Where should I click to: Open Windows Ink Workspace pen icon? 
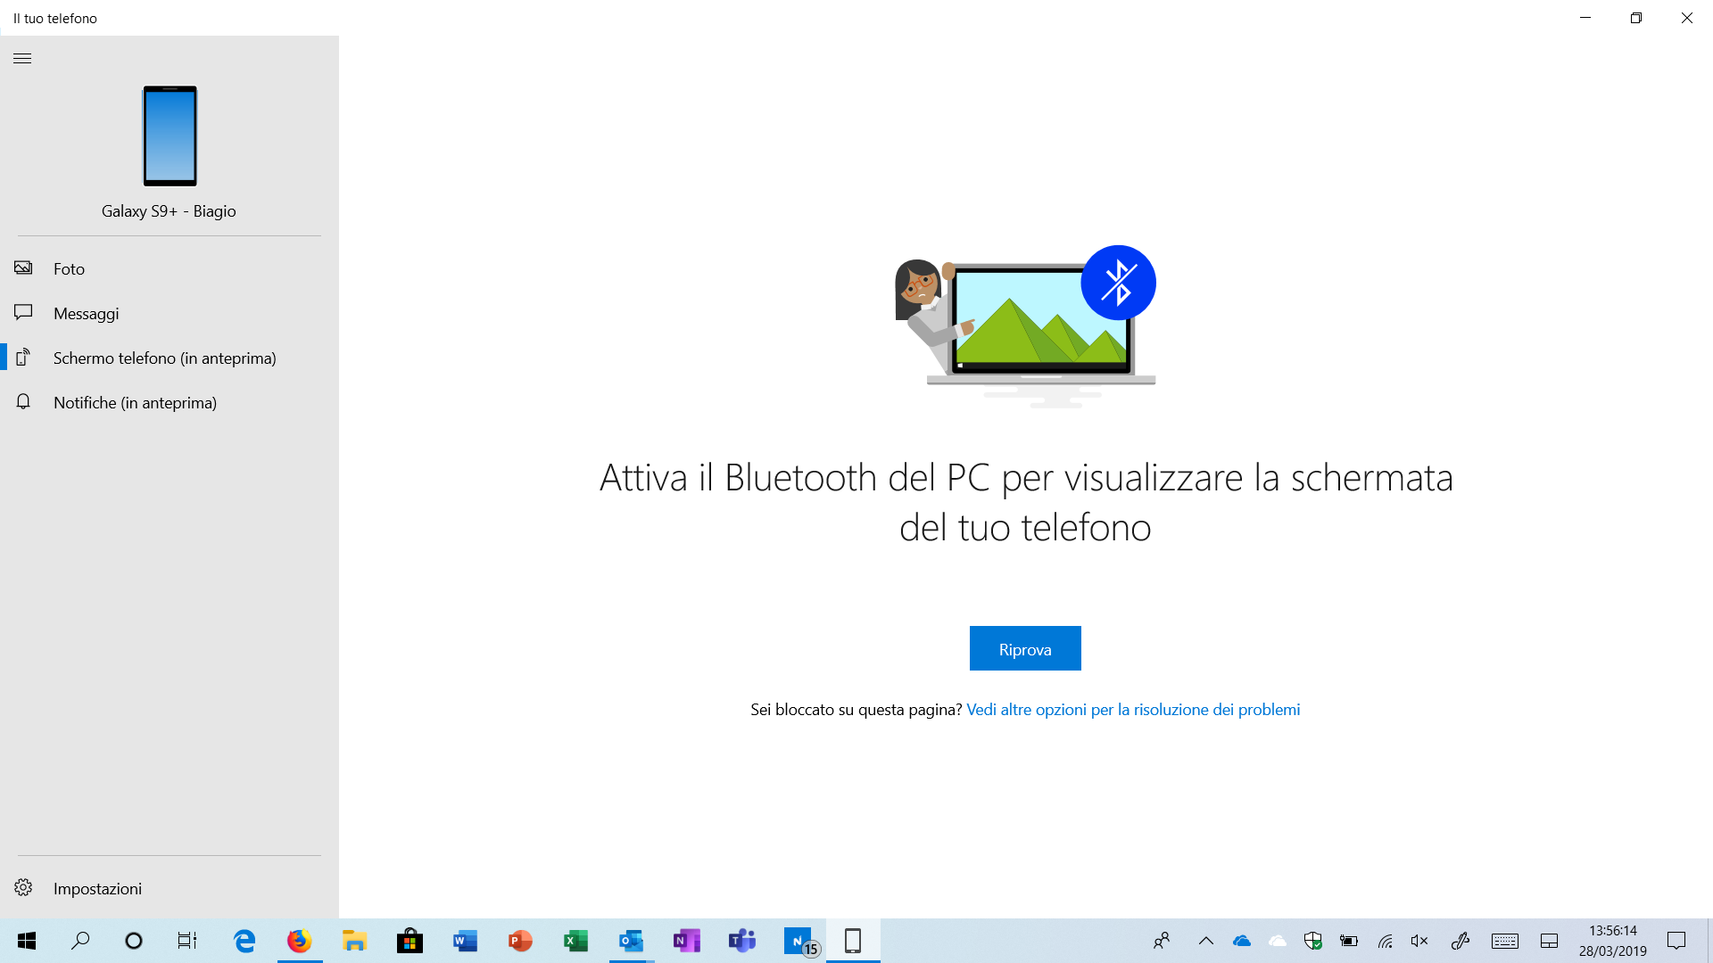coord(1461,941)
